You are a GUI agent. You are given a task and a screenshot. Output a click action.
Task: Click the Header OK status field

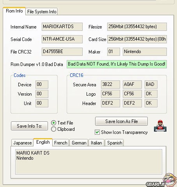(x=151, y=103)
